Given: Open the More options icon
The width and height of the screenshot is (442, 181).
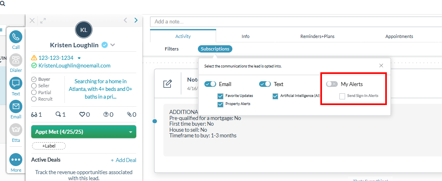Looking at the screenshot, I should click(16, 160).
